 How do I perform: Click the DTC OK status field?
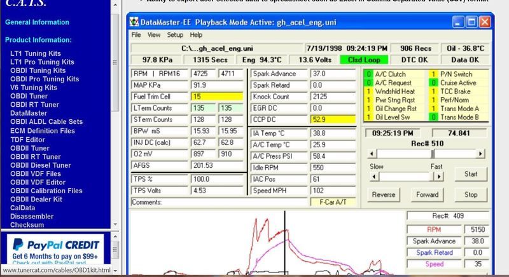414,60
